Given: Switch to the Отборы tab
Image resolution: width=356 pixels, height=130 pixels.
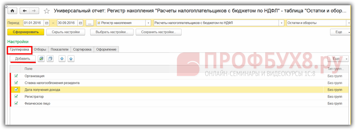Looking at the screenshot, I should 40,49.
